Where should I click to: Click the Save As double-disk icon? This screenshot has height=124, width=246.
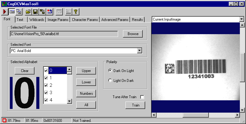[42, 12]
